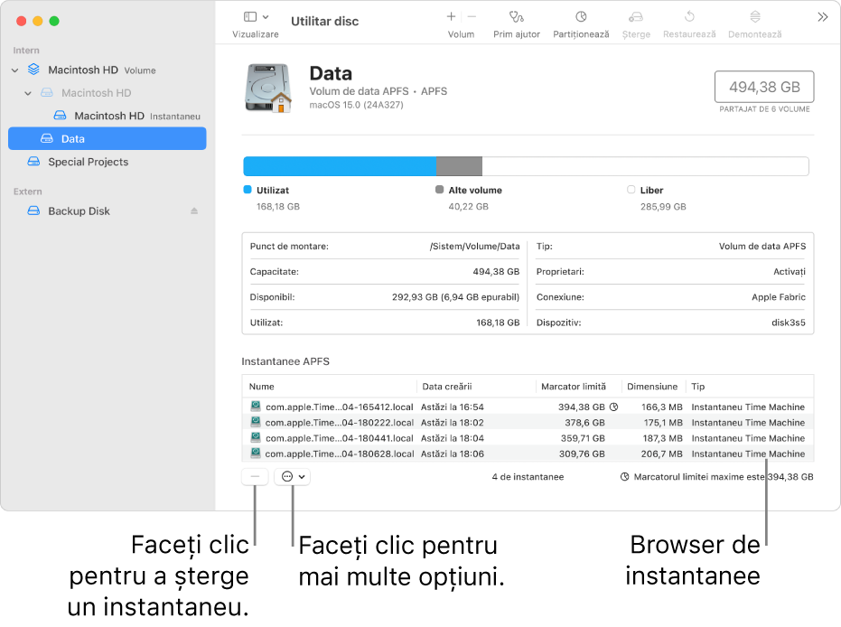Click the 494,38 GB capacity box
This screenshot has width=841, height=627.
pos(764,87)
